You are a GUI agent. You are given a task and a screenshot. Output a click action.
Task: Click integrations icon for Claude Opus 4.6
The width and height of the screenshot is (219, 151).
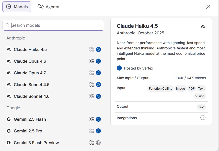[x=92, y=61]
